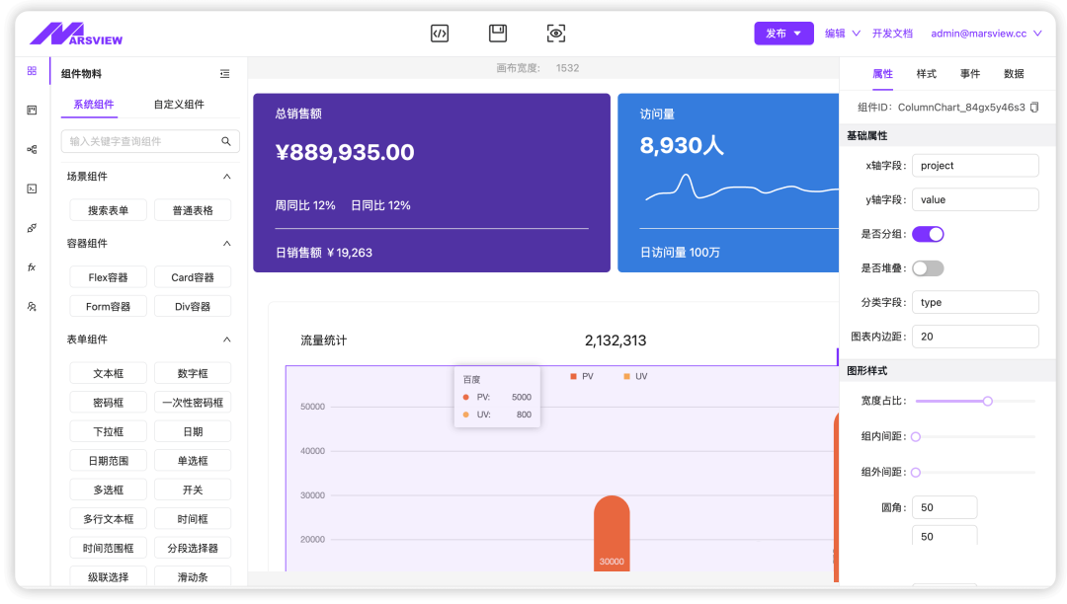The height and width of the screenshot is (604, 1067).
Task: Open the source code view icon
Action: (x=440, y=34)
